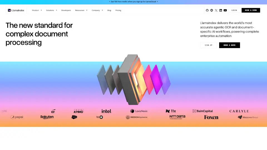
Task: Click the Intel logo
Action: pyautogui.click(x=106, y=111)
